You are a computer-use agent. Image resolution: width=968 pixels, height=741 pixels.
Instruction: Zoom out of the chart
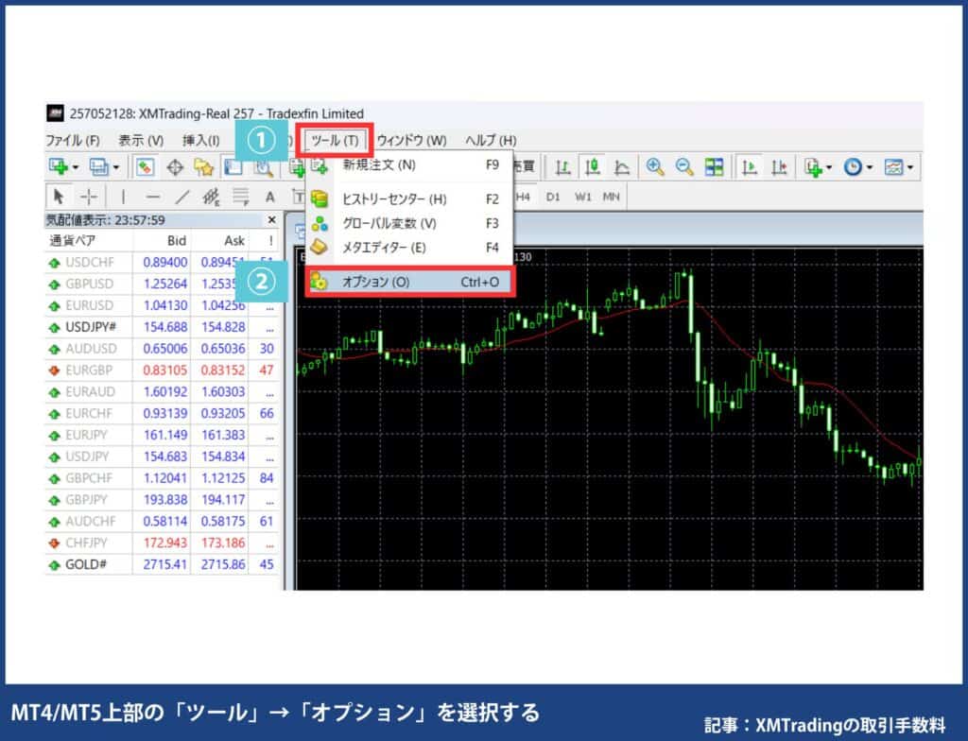pos(684,166)
